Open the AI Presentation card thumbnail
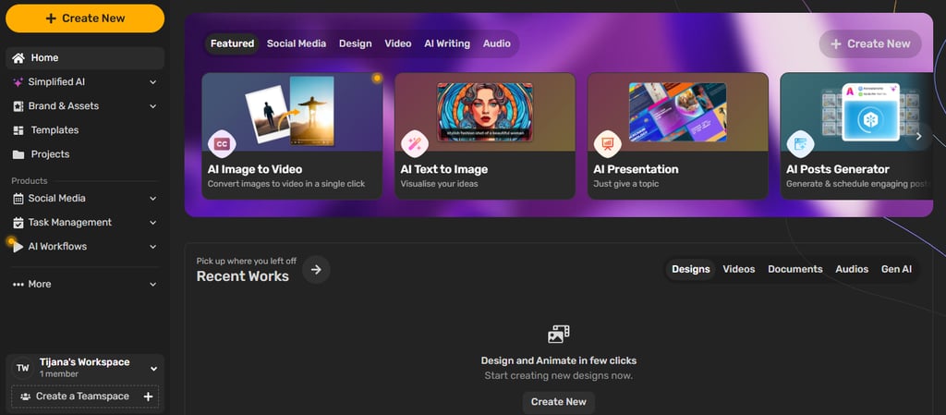Viewport: 946px width, 415px height. 677,112
